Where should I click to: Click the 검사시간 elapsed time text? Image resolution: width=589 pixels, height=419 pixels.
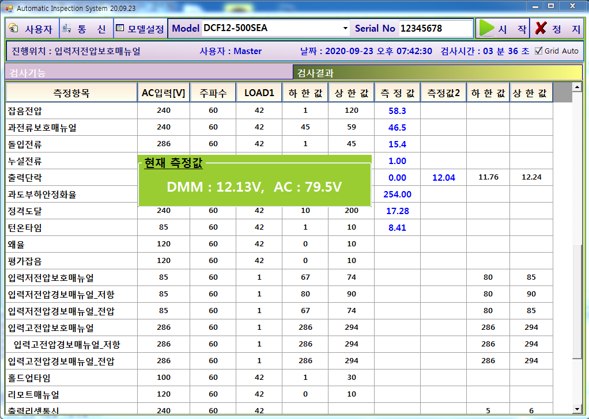[x=485, y=51]
